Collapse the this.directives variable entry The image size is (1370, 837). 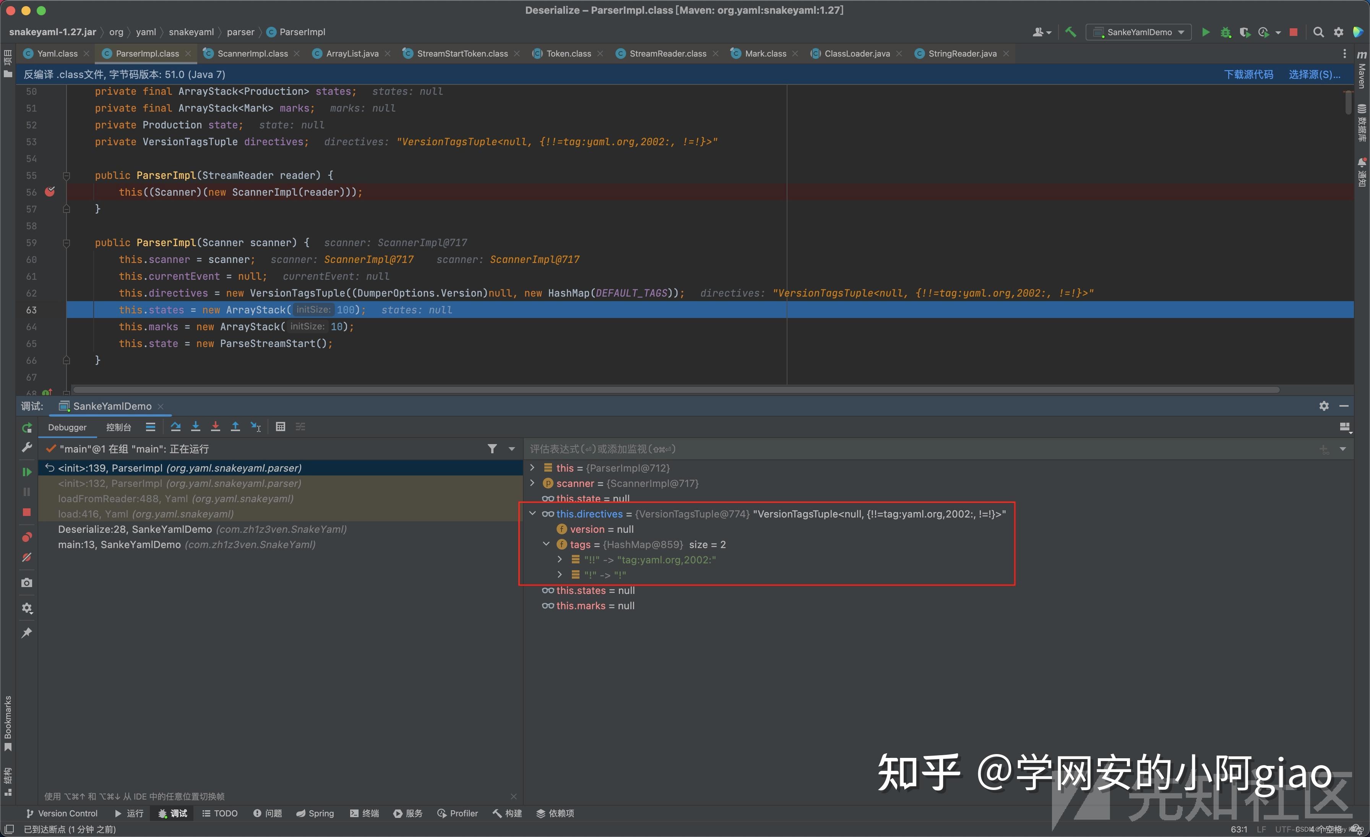(532, 514)
